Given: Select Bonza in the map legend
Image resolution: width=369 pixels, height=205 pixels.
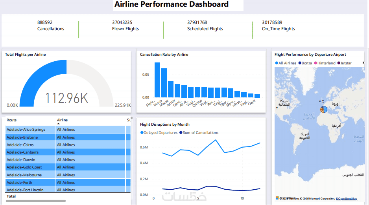Looking at the screenshot, I should pos(305,63).
